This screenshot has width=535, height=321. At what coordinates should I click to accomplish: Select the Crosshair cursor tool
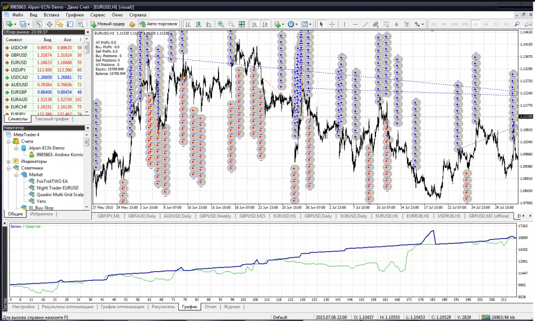click(332, 24)
